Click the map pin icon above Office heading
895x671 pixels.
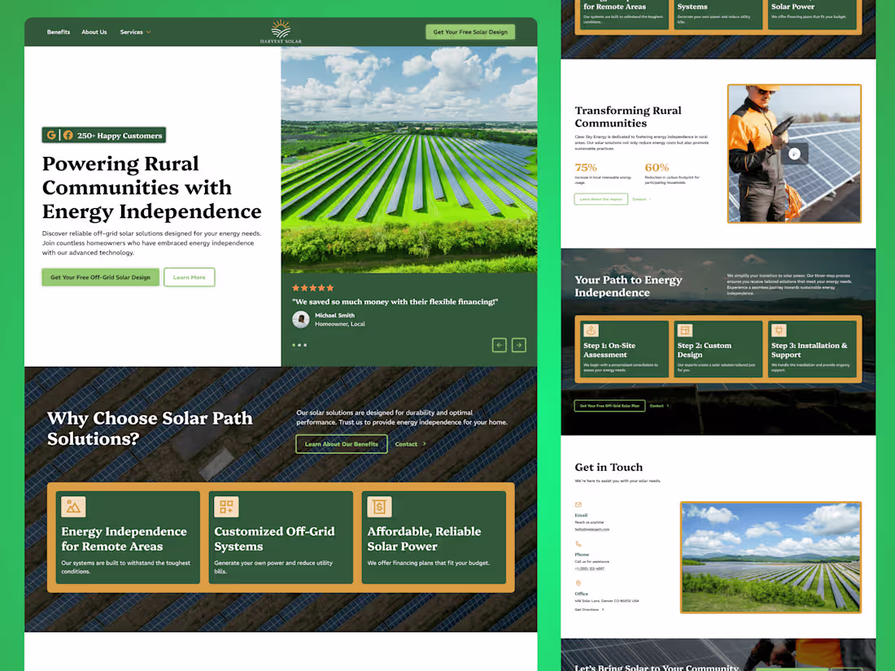click(578, 583)
